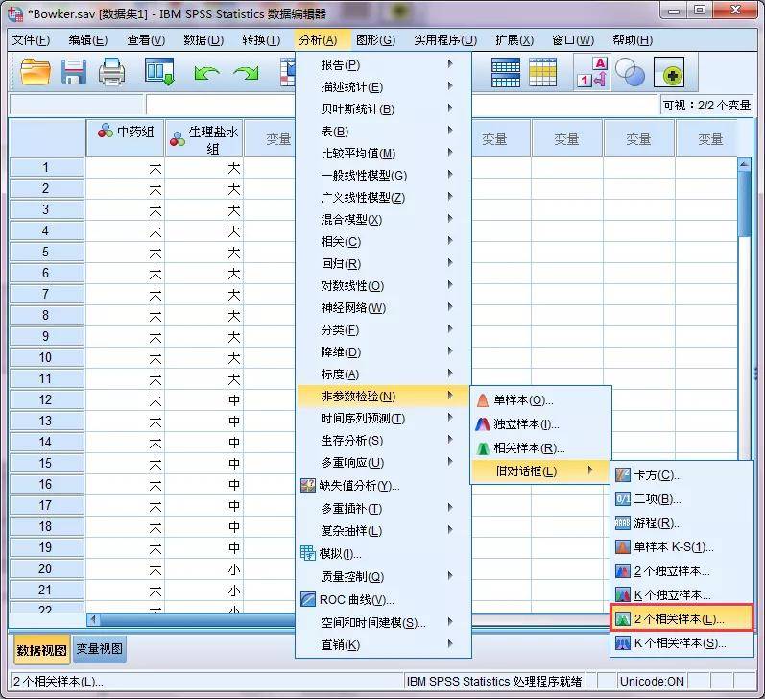Open the 帮助(H) menu
The height and width of the screenshot is (699, 765).
tap(633, 40)
